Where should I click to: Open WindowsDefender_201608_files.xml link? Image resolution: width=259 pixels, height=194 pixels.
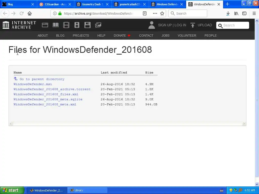(46, 94)
